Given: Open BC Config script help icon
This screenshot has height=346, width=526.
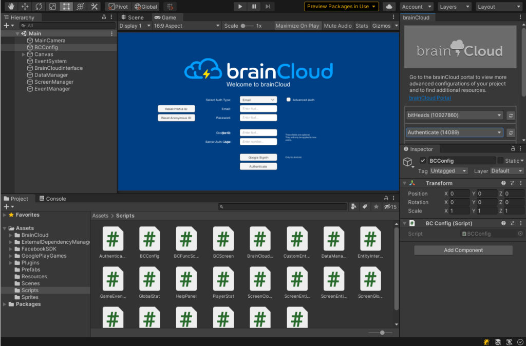Looking at the screenshot, I should (503, 223).
